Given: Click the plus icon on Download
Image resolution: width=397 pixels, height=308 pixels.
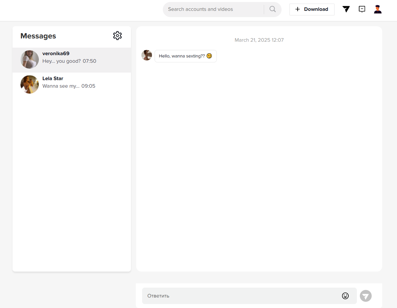Looking at the screenshot, I should [298, 9].
